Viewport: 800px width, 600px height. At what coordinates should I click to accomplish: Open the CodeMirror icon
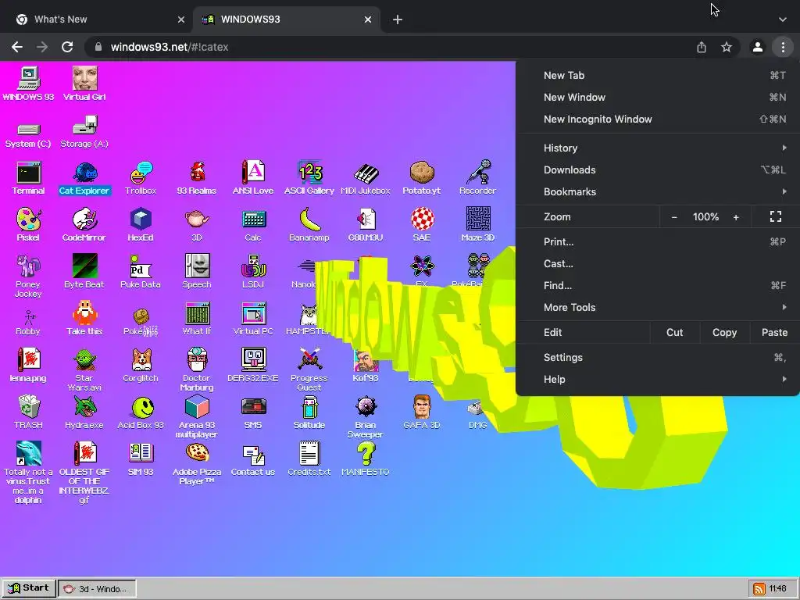(x=84, y=224)
